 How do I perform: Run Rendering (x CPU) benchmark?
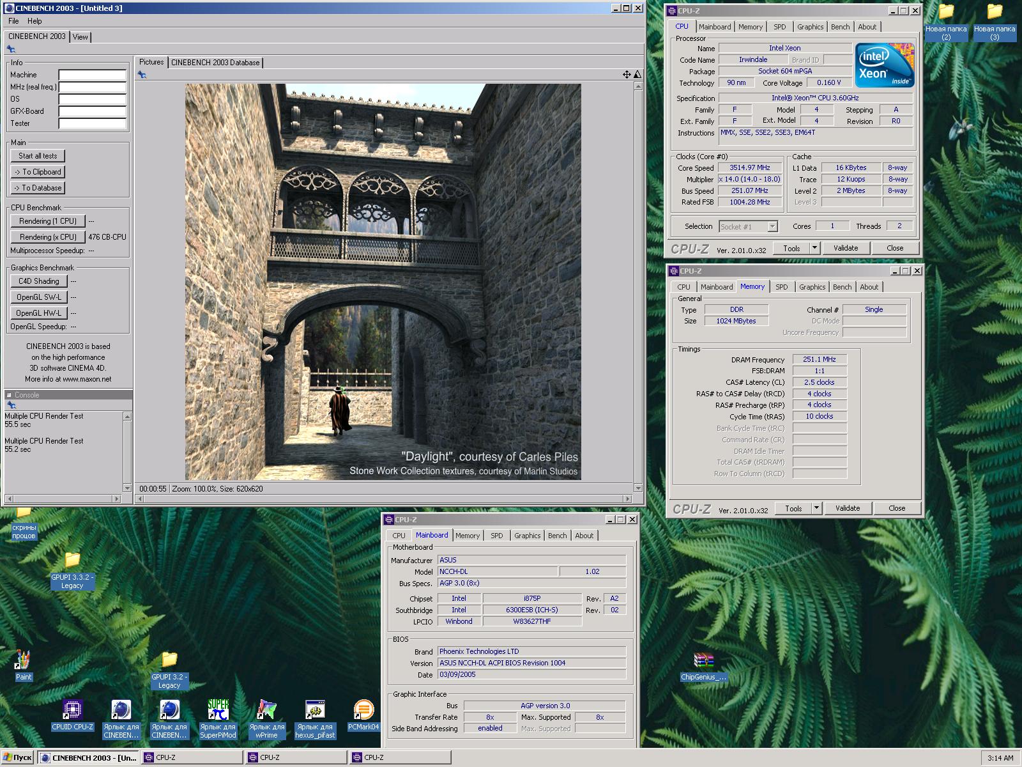coord(48,237)
